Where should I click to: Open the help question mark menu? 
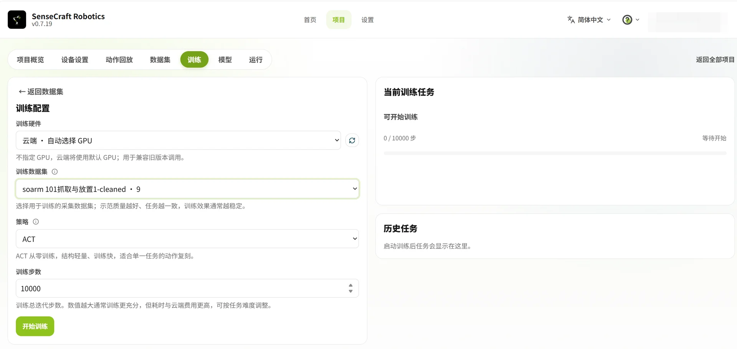pyautogui.click(x=627, y=20)
